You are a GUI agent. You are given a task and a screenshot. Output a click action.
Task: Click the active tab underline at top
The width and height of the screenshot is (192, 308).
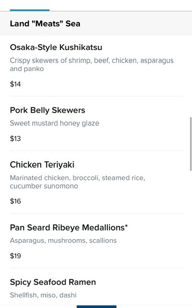click(30, 10)
